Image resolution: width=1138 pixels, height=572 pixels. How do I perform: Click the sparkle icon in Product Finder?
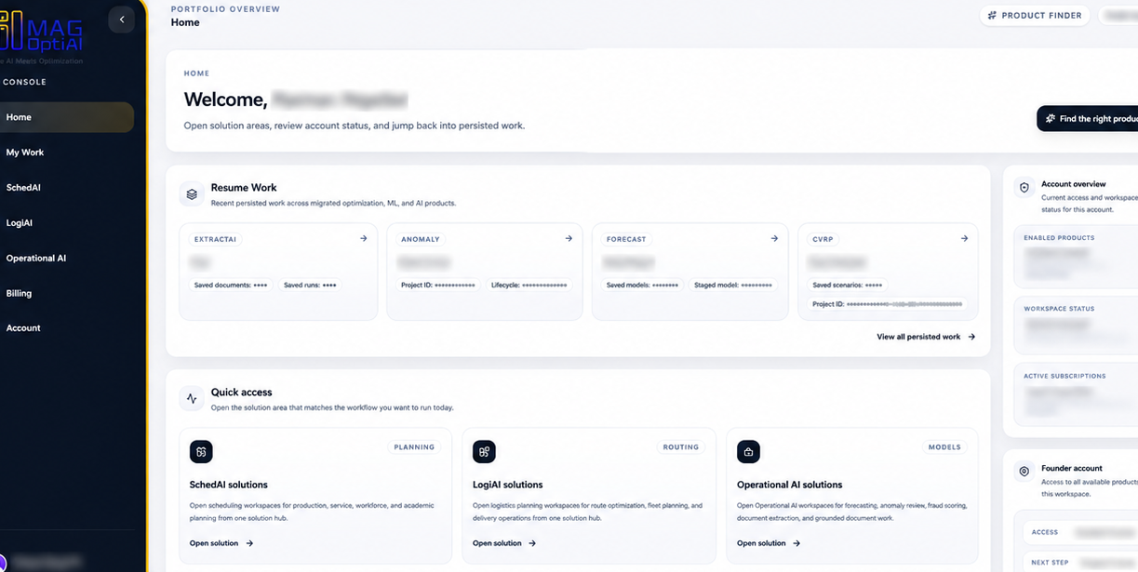tap(992, 16)
